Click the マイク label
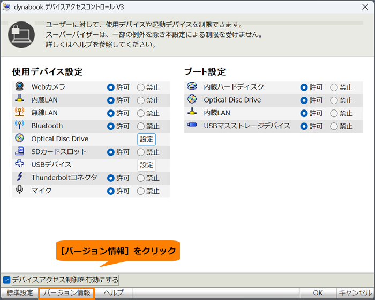Image resolution: width=375 pixels, height=300 pixels. [x=41, y=191]
